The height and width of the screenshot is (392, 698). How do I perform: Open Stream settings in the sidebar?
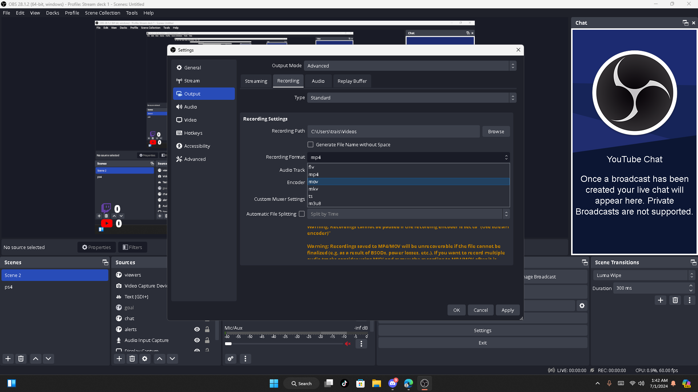(204, 81)
